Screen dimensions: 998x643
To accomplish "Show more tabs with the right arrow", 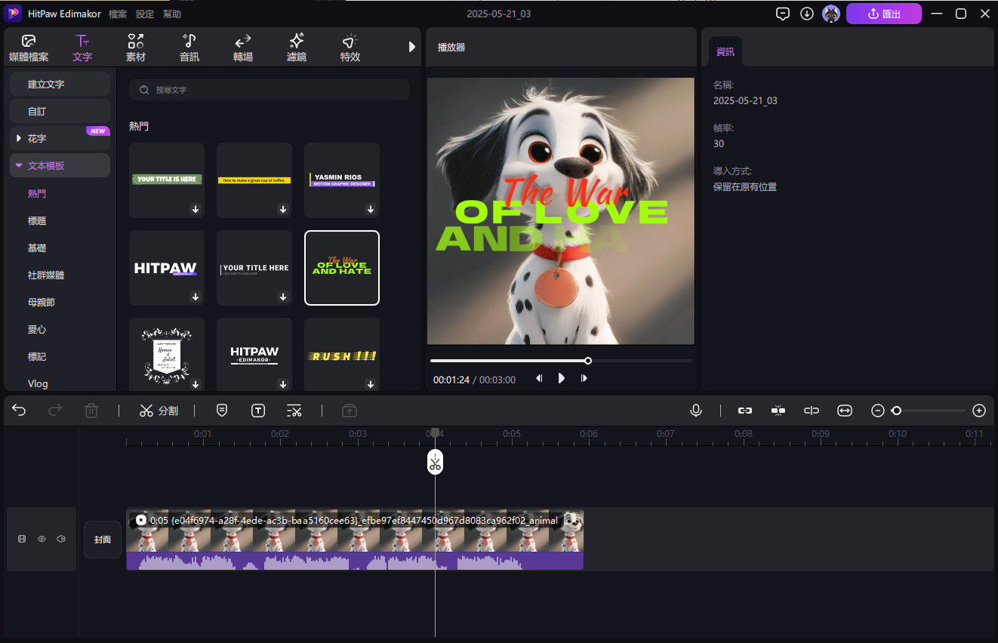I will tap(412, 47).
